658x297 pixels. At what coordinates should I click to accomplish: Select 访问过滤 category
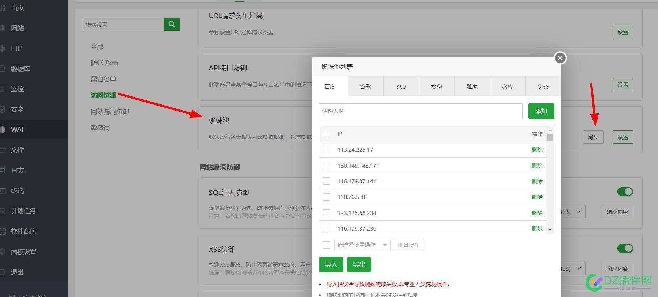coord(103,95)
